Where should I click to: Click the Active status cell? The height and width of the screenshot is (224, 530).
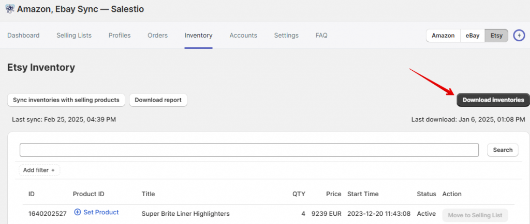(x=425, y=214)
